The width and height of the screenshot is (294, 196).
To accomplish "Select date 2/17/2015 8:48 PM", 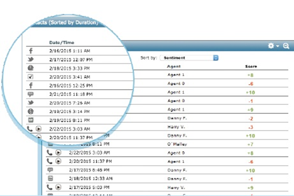I will [89, 170].
